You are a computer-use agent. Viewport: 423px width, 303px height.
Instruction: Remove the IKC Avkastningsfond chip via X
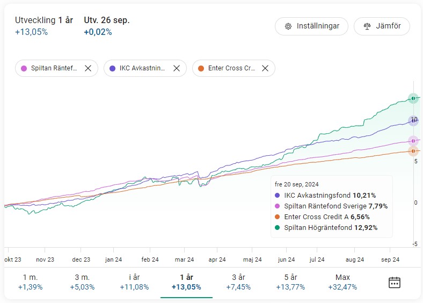click(176, 68)
